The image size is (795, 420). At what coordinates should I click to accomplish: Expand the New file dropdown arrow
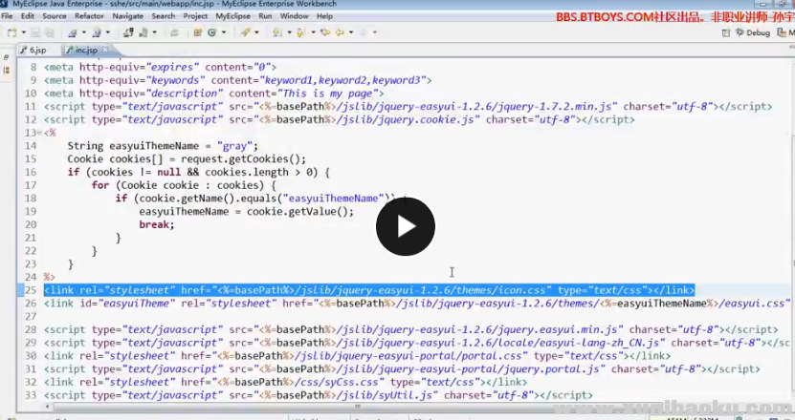[21, 32]
